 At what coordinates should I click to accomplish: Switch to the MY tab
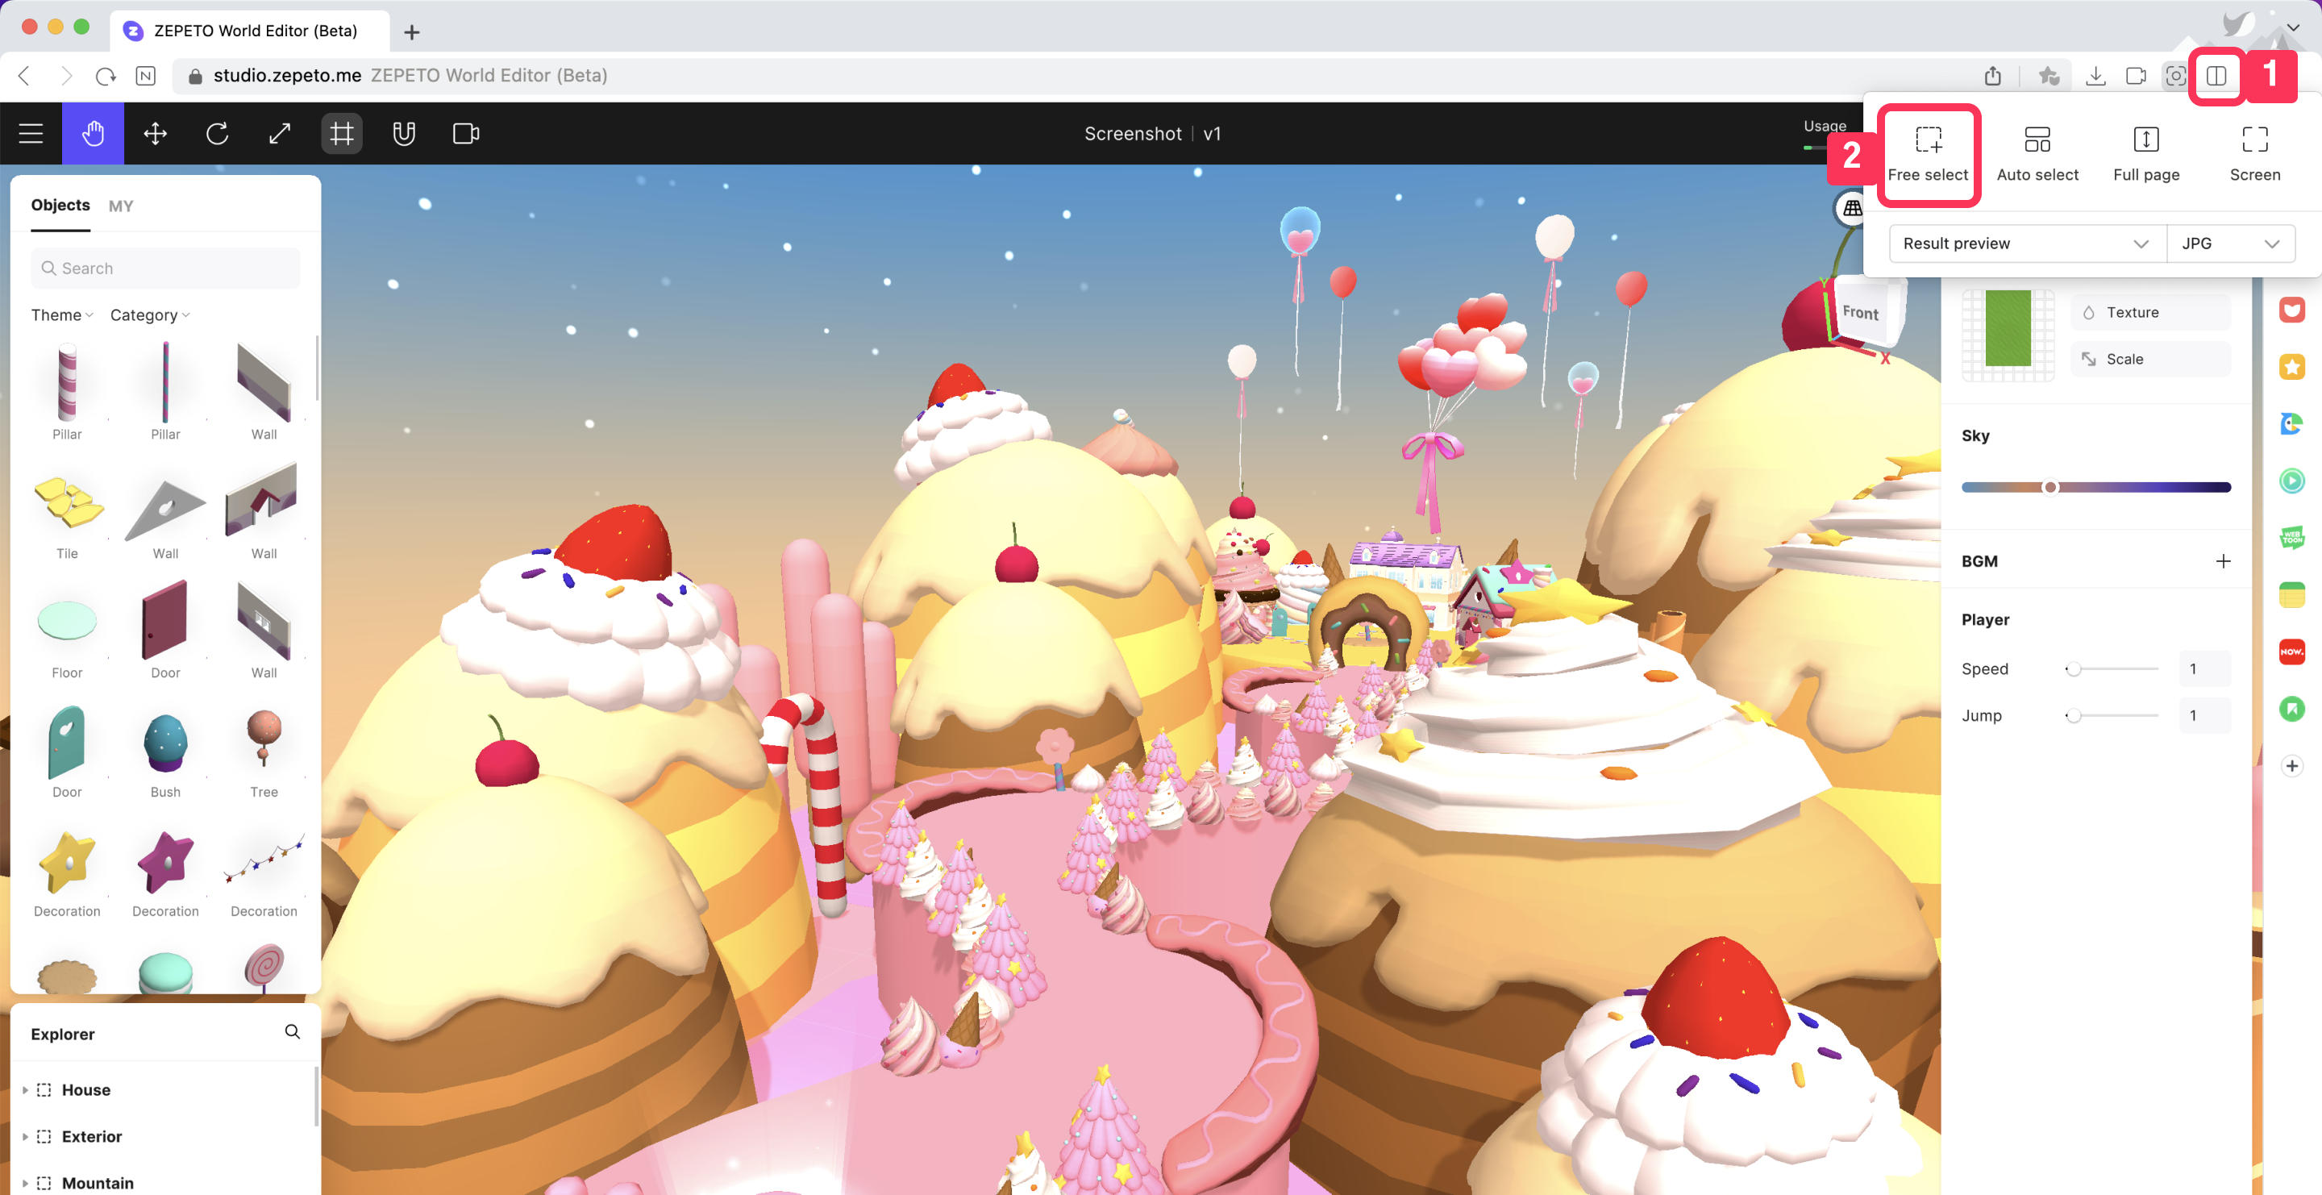(121, 206)
